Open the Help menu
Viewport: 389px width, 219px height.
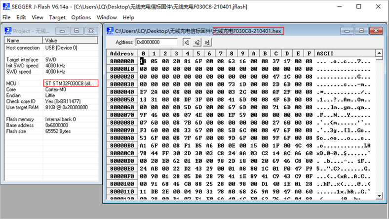click(128, 17)
